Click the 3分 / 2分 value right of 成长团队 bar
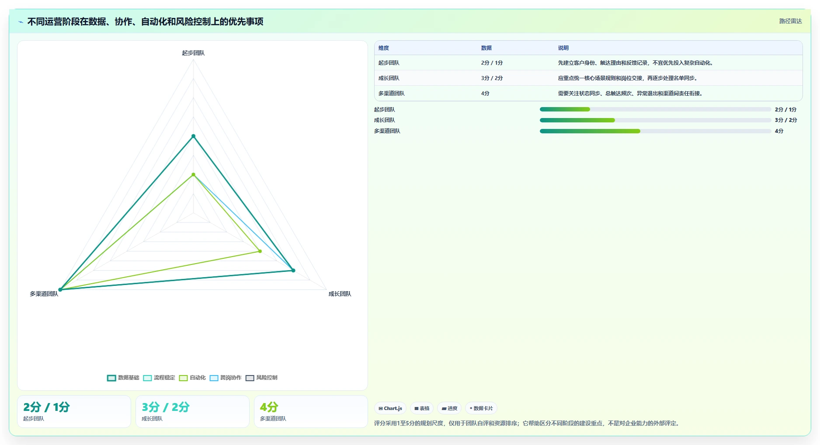 click(x=786, y=120)
